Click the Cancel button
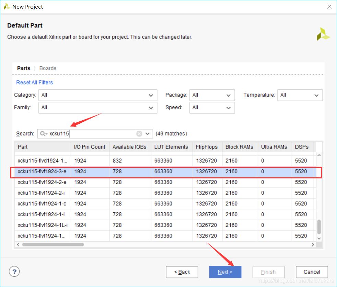The image size is (337, 287). pyautogui.click(x=312, y=272)
